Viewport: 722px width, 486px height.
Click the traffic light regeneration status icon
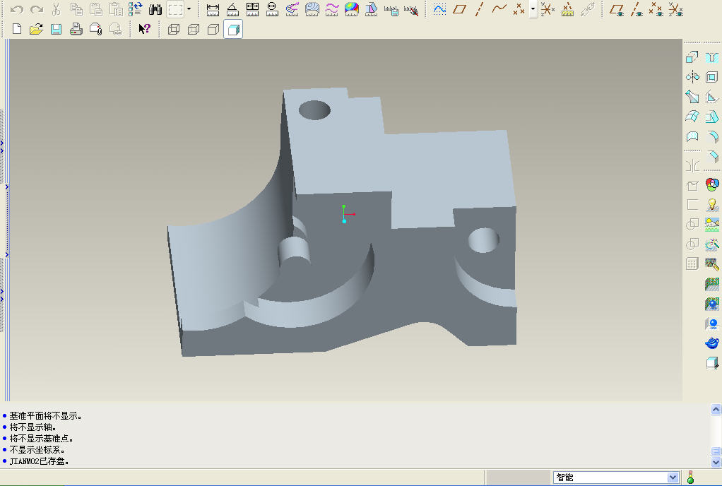690,478
